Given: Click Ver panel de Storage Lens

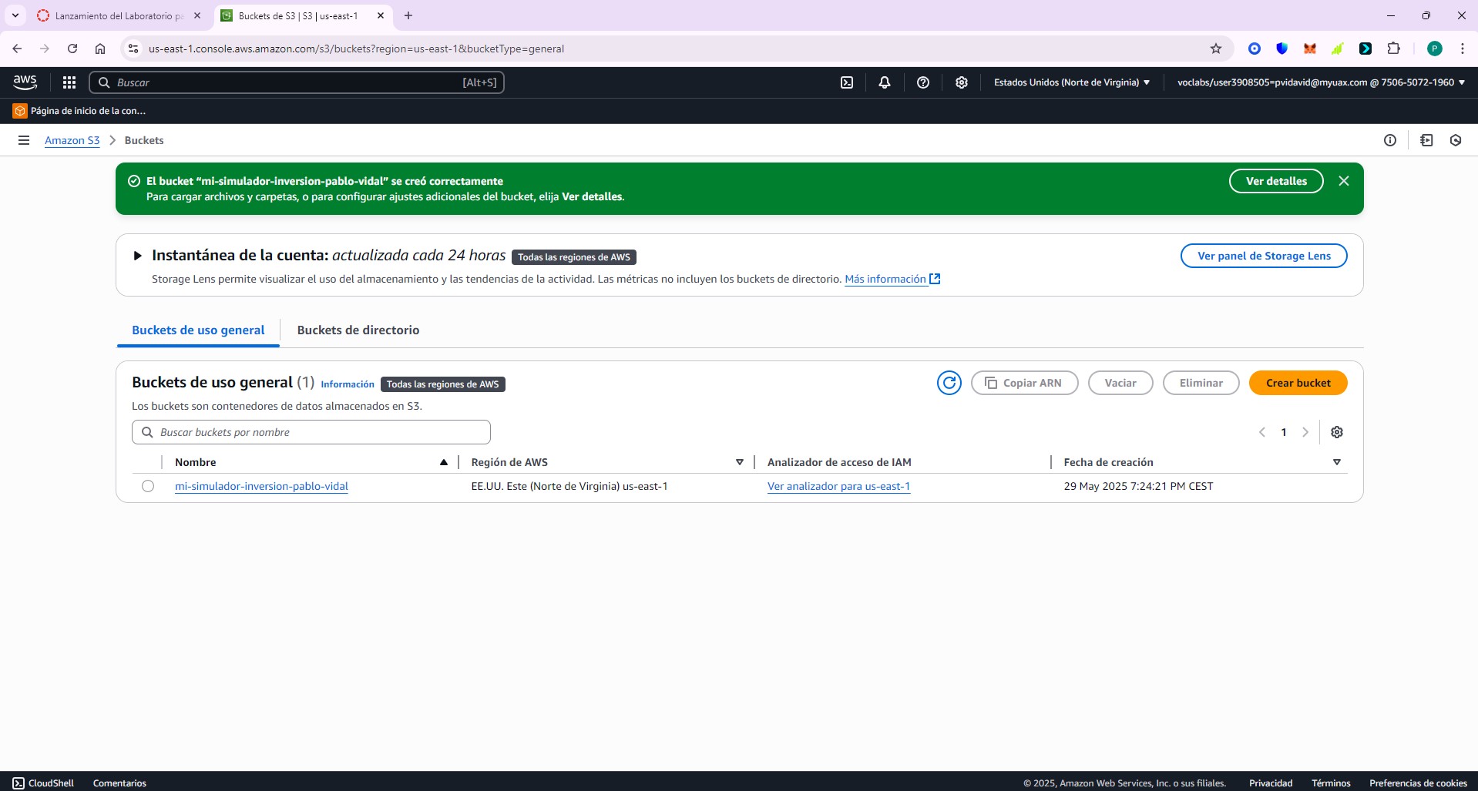Looking at the screenshot, I should point(1264,256).
